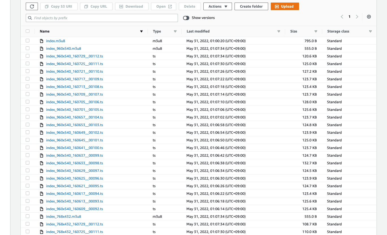The width and height of the screenshot is (387, 235).
Task: Click file icon beside index.m3u8
Action: (42, 41)
